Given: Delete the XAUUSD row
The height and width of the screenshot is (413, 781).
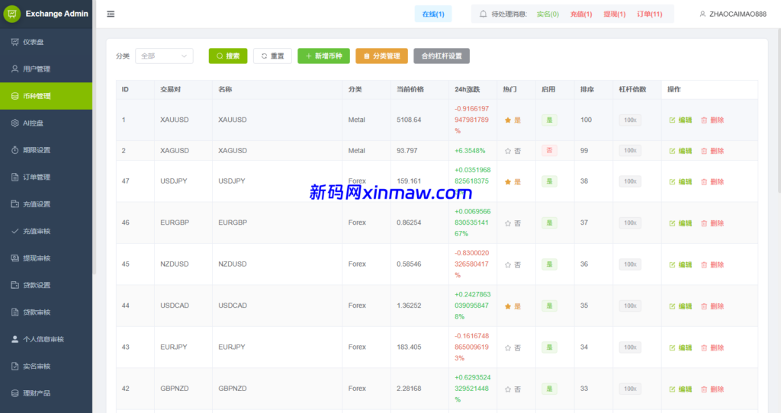Looking at the screenshot, I should tap(712, 120).
